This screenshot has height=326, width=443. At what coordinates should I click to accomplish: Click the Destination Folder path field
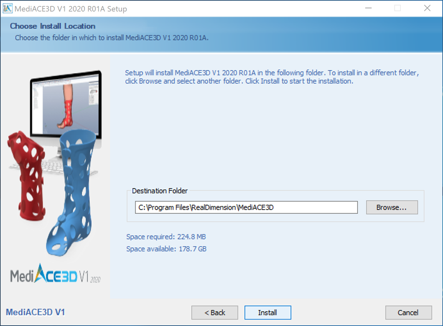point(246,207)
